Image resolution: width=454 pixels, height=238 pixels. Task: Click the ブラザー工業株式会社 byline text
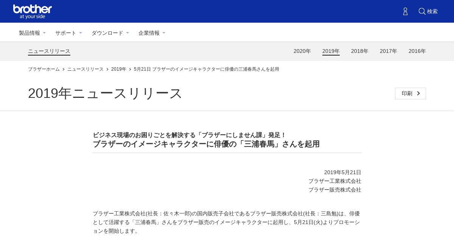[335, 181]
